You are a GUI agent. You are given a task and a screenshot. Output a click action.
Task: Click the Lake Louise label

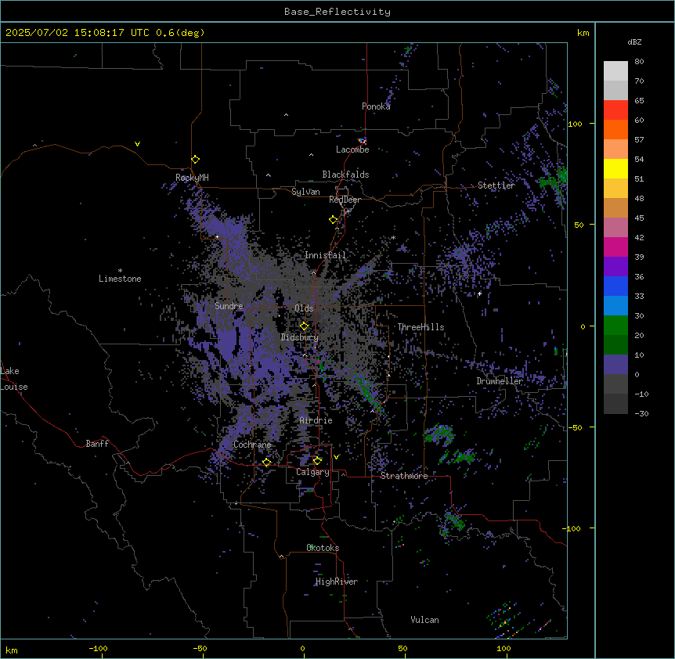click(x=14, y=379)
